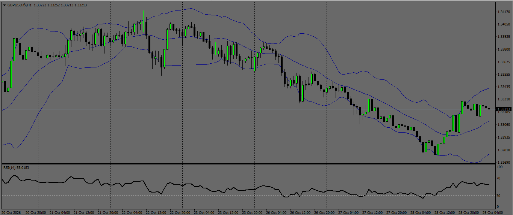The width and height of the screenshot is (513, 215).
Task: Click the 28 Oct 12:00 time label
Action: tap(445, 212)
